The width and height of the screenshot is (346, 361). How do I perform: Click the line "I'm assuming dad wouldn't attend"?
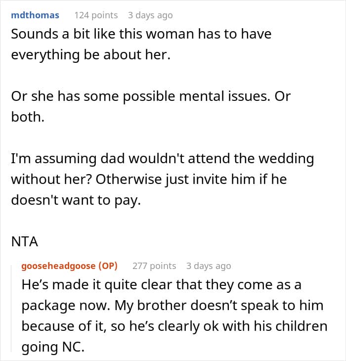tap(162, 159)
